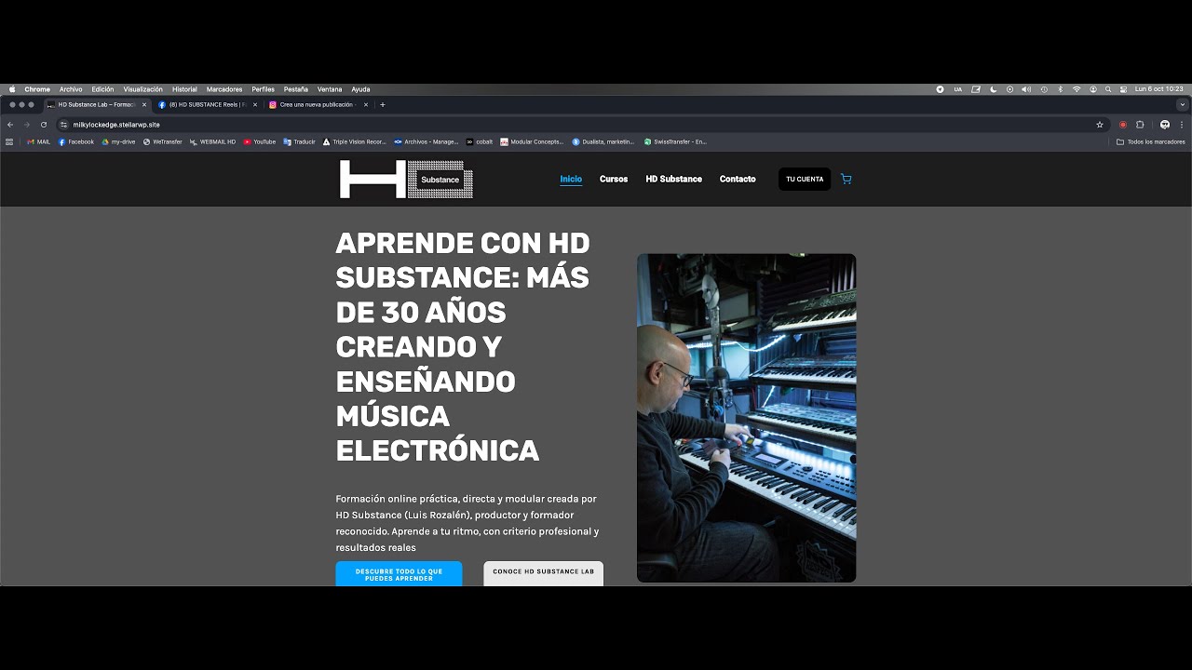Open the Historial menu
The image size is (1192, 670).
(x=184, y=89)
